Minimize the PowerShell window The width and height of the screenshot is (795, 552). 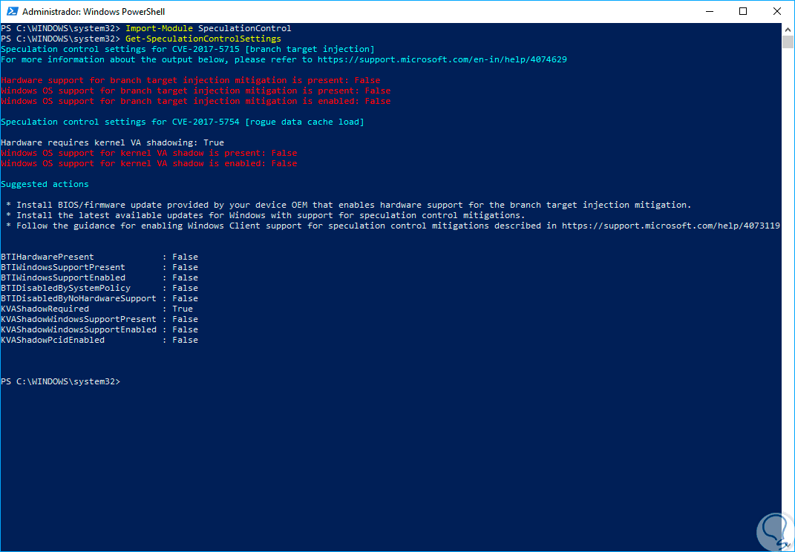[x=708, y=12]
